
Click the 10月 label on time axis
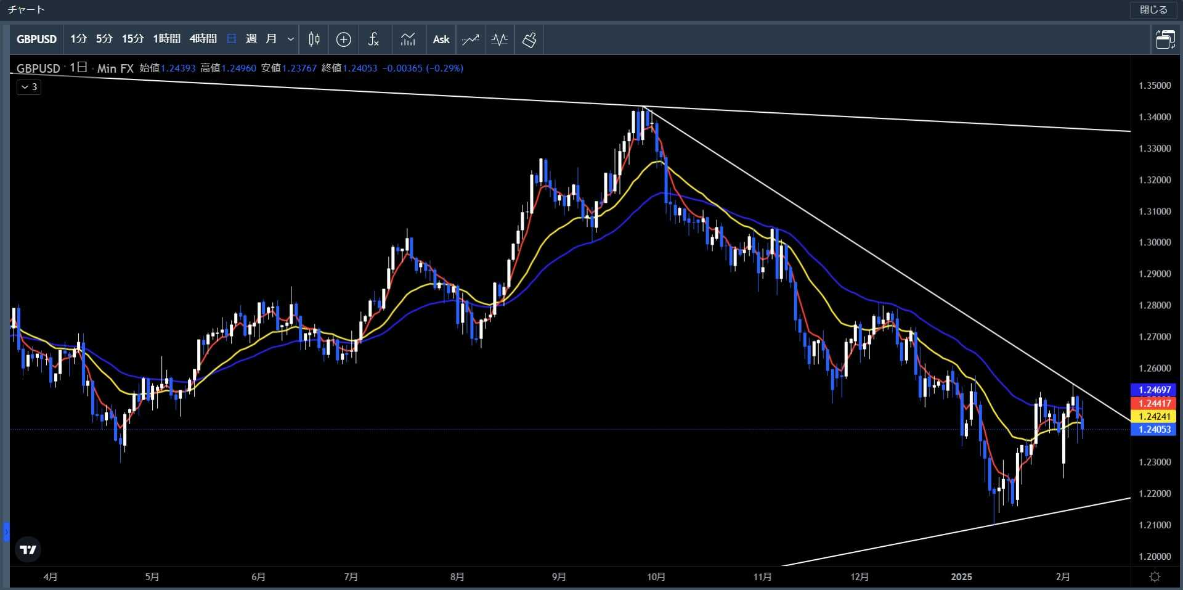(656, 576)
